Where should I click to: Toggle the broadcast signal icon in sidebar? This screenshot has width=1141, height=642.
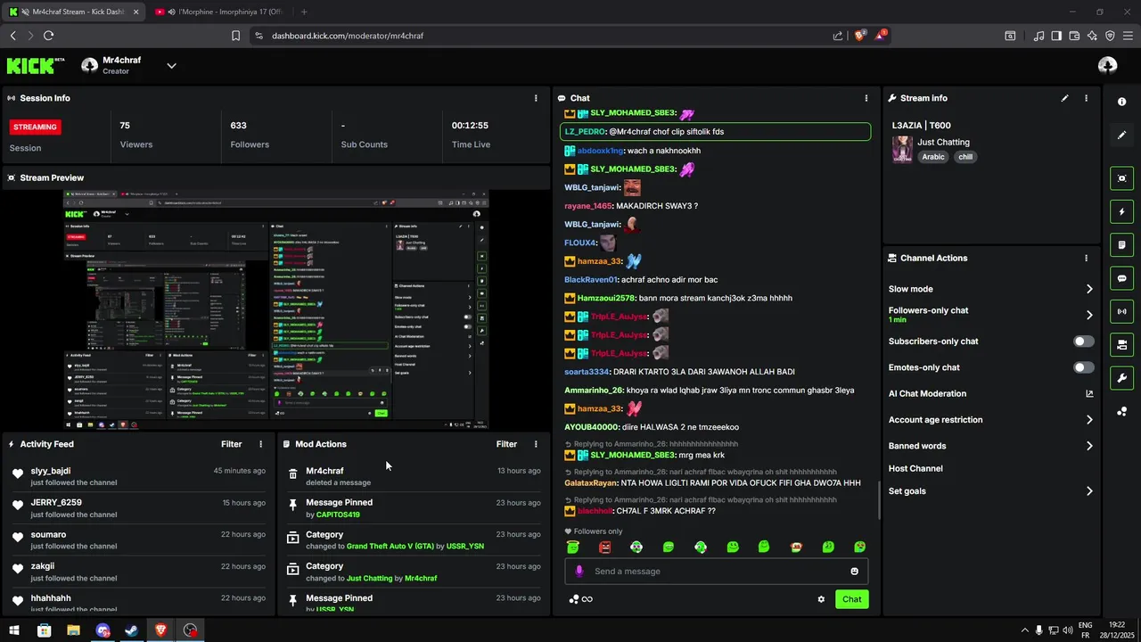[1121, 311]
